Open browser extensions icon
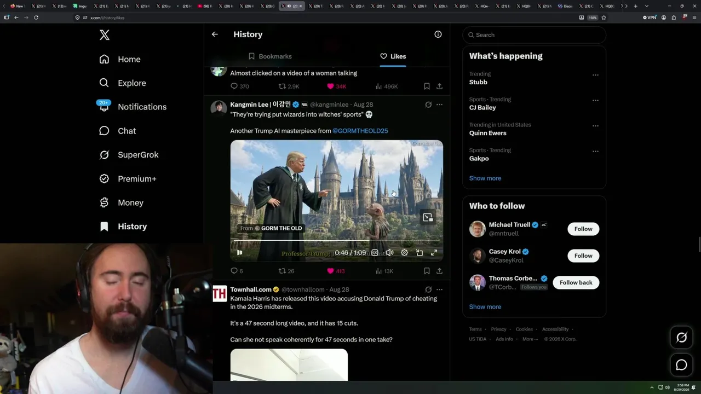This screenshot has width=701, height=394. click(674, 18)
